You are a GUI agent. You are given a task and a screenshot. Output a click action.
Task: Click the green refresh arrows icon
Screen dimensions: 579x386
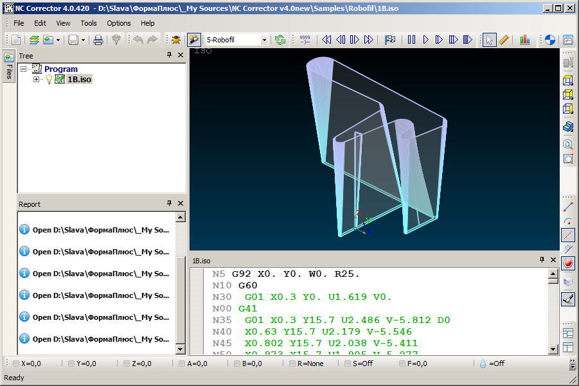280,40
